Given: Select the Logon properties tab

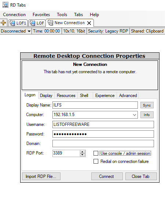Looking at the screenshot, I should click(x=30, y=95).
